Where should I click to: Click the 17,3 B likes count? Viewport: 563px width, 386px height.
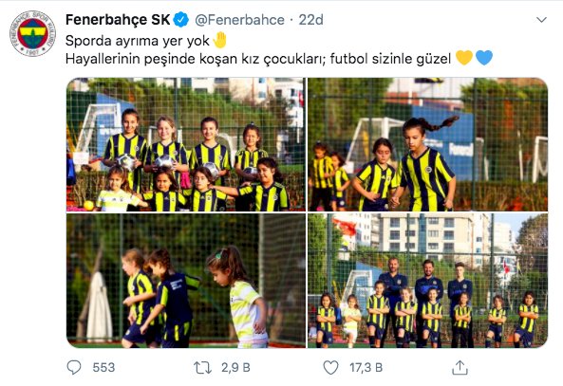[366, 368]
